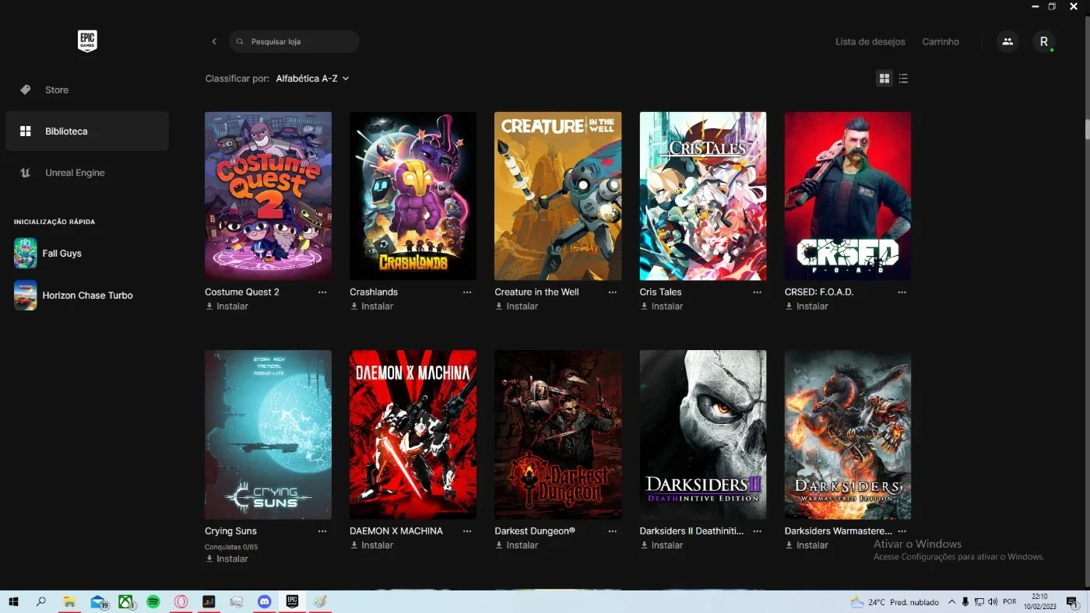Click the Pesquisar loja search field
This screenshot has width=1090, height=613.
pos(294,41)
